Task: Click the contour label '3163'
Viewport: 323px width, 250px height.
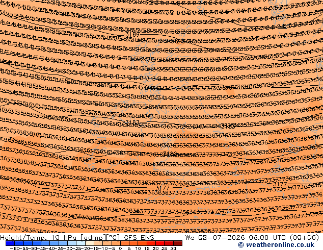Action: click(132, 123)
